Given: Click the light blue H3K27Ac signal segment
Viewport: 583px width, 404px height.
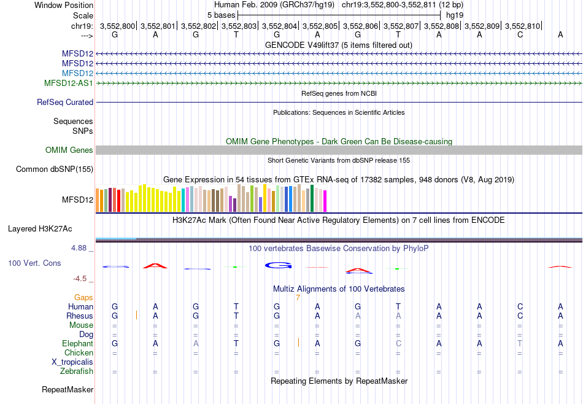Looking at the screenshot, I should point(116,238).
